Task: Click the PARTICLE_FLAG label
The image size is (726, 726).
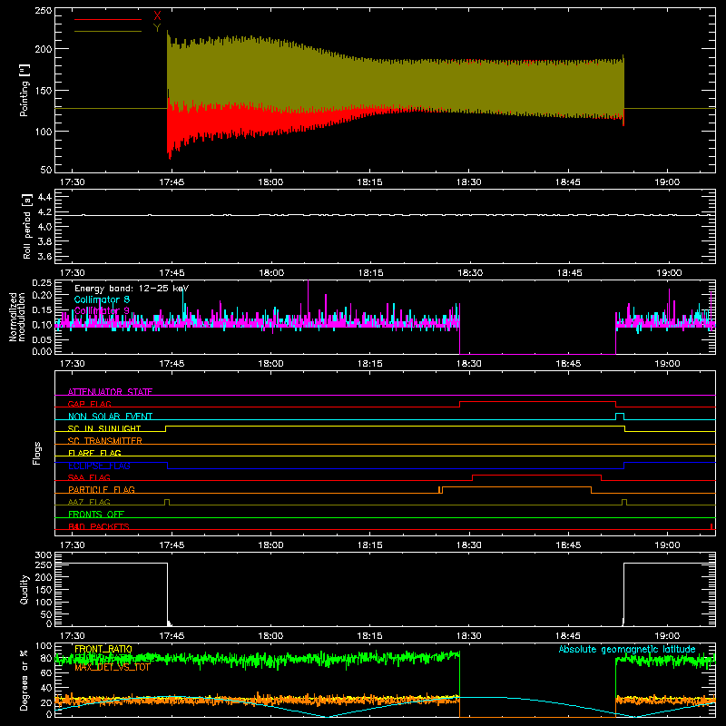Action: coord(102,489)
